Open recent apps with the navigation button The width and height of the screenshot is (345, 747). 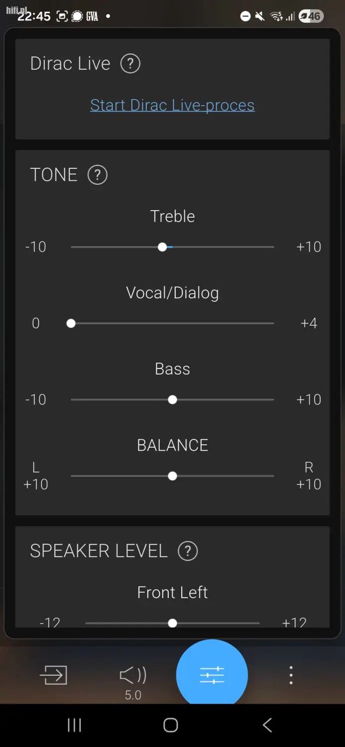click(74, 726)
